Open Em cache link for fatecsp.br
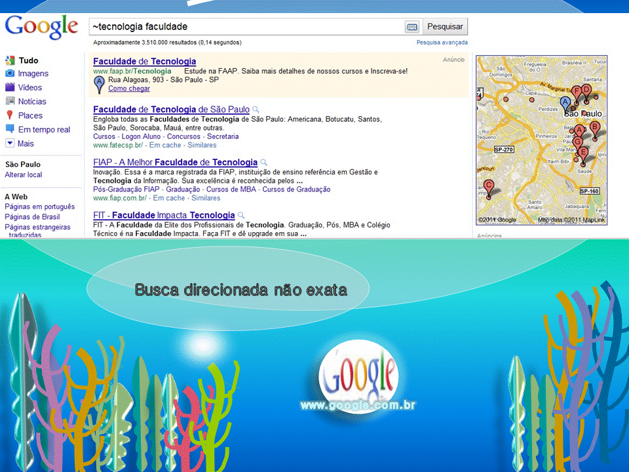 (x=165, y=146)
